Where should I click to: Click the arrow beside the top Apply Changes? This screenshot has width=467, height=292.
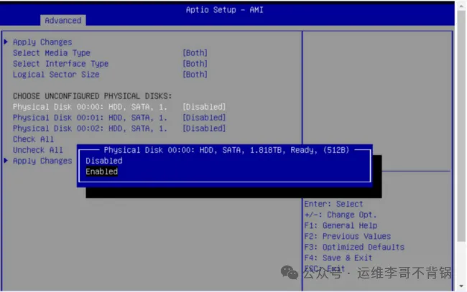point(6,42)
